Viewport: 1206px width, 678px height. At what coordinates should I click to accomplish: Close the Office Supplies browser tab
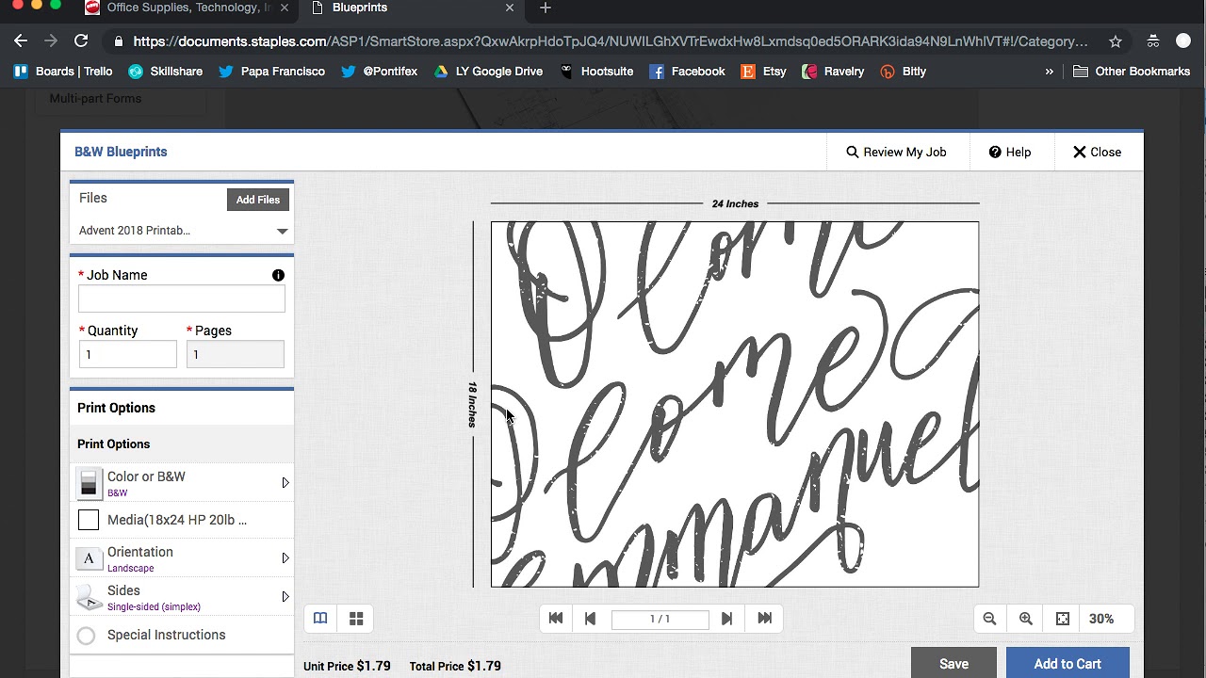tap(285, 8)
